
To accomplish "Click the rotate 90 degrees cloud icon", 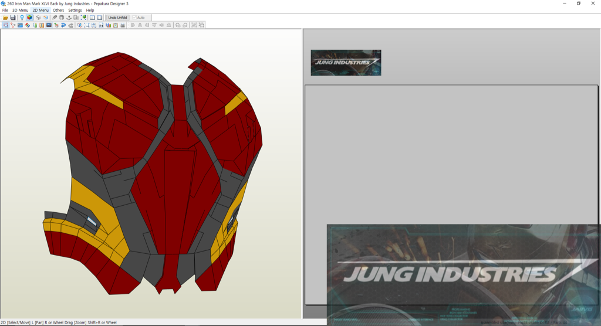I will point(178,25).
